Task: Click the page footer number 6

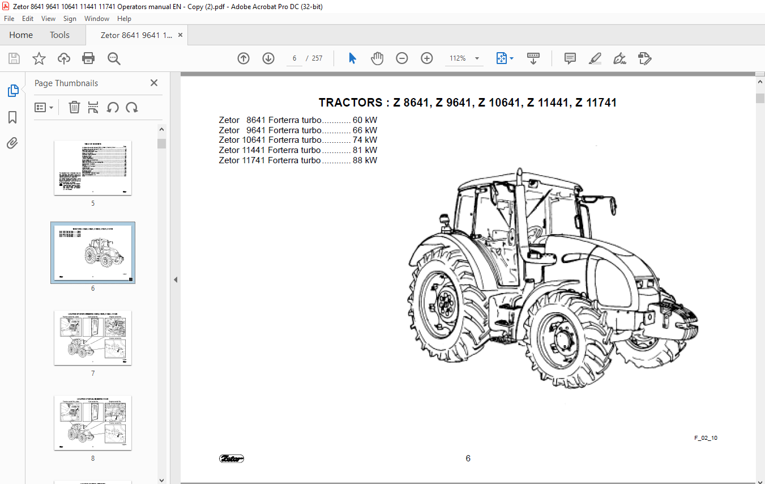Action: [x=468, y=458]
